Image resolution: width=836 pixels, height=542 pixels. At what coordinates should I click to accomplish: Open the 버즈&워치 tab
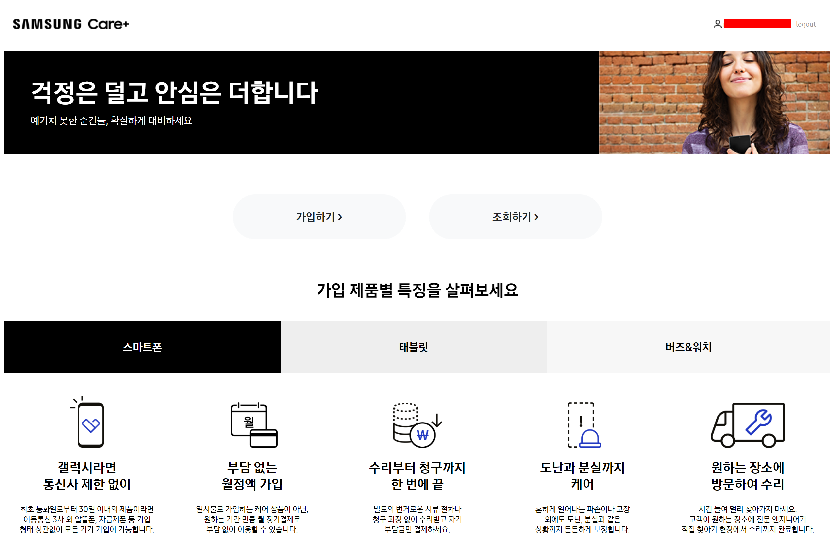[x=688, y=346]
